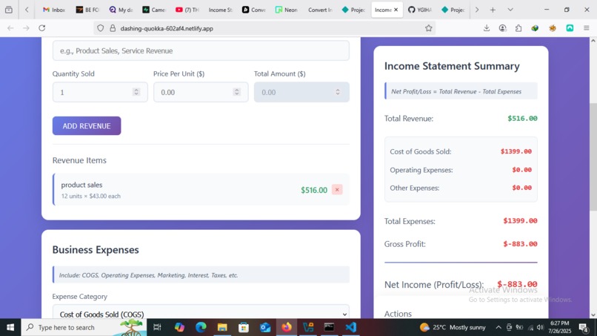Screen dimensions: 597x336
Task: Click the teal square extension icon
Action: [x=570, y=28]
